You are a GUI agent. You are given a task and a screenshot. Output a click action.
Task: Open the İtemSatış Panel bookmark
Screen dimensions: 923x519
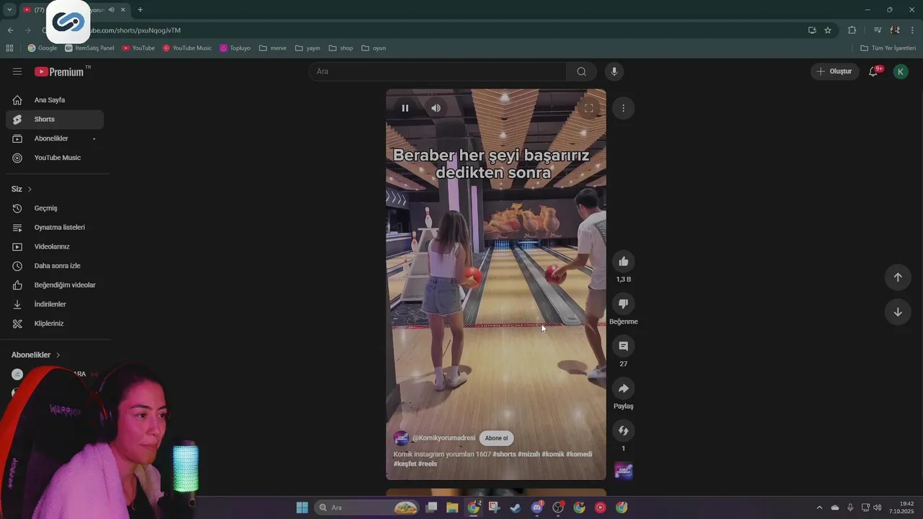click(89, 48)
